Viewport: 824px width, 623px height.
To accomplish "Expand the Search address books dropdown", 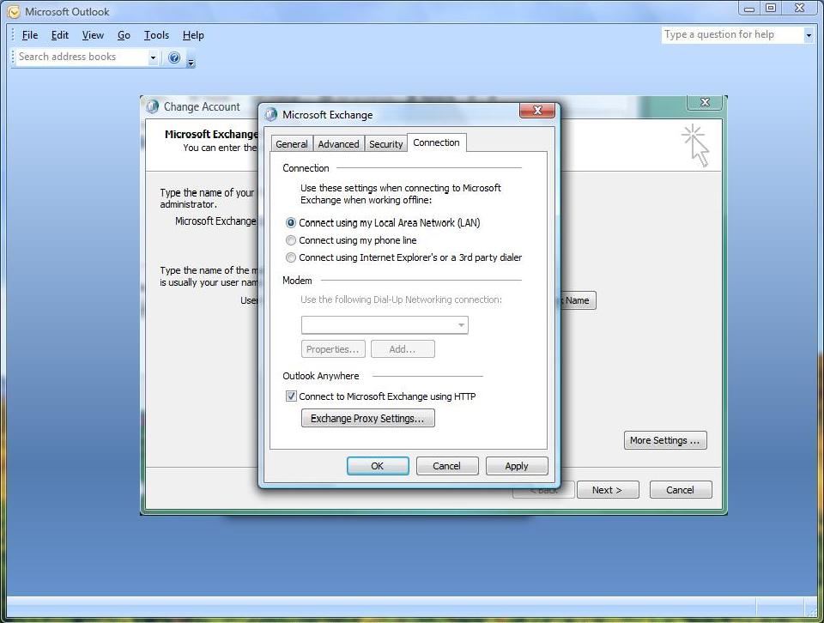I will 153,57.
